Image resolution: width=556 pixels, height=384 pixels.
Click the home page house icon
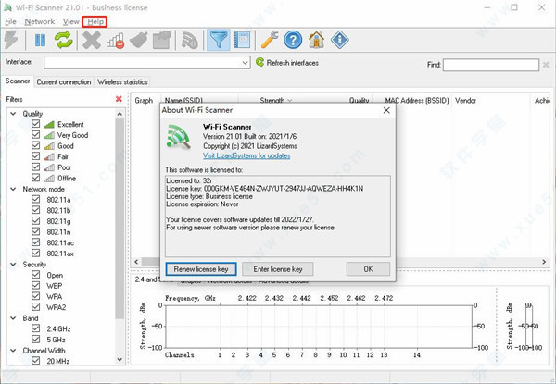317,40
